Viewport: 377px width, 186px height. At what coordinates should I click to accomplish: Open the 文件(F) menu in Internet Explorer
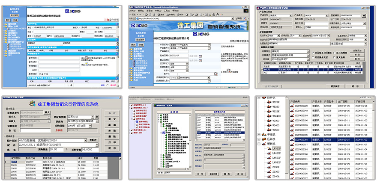132,11
